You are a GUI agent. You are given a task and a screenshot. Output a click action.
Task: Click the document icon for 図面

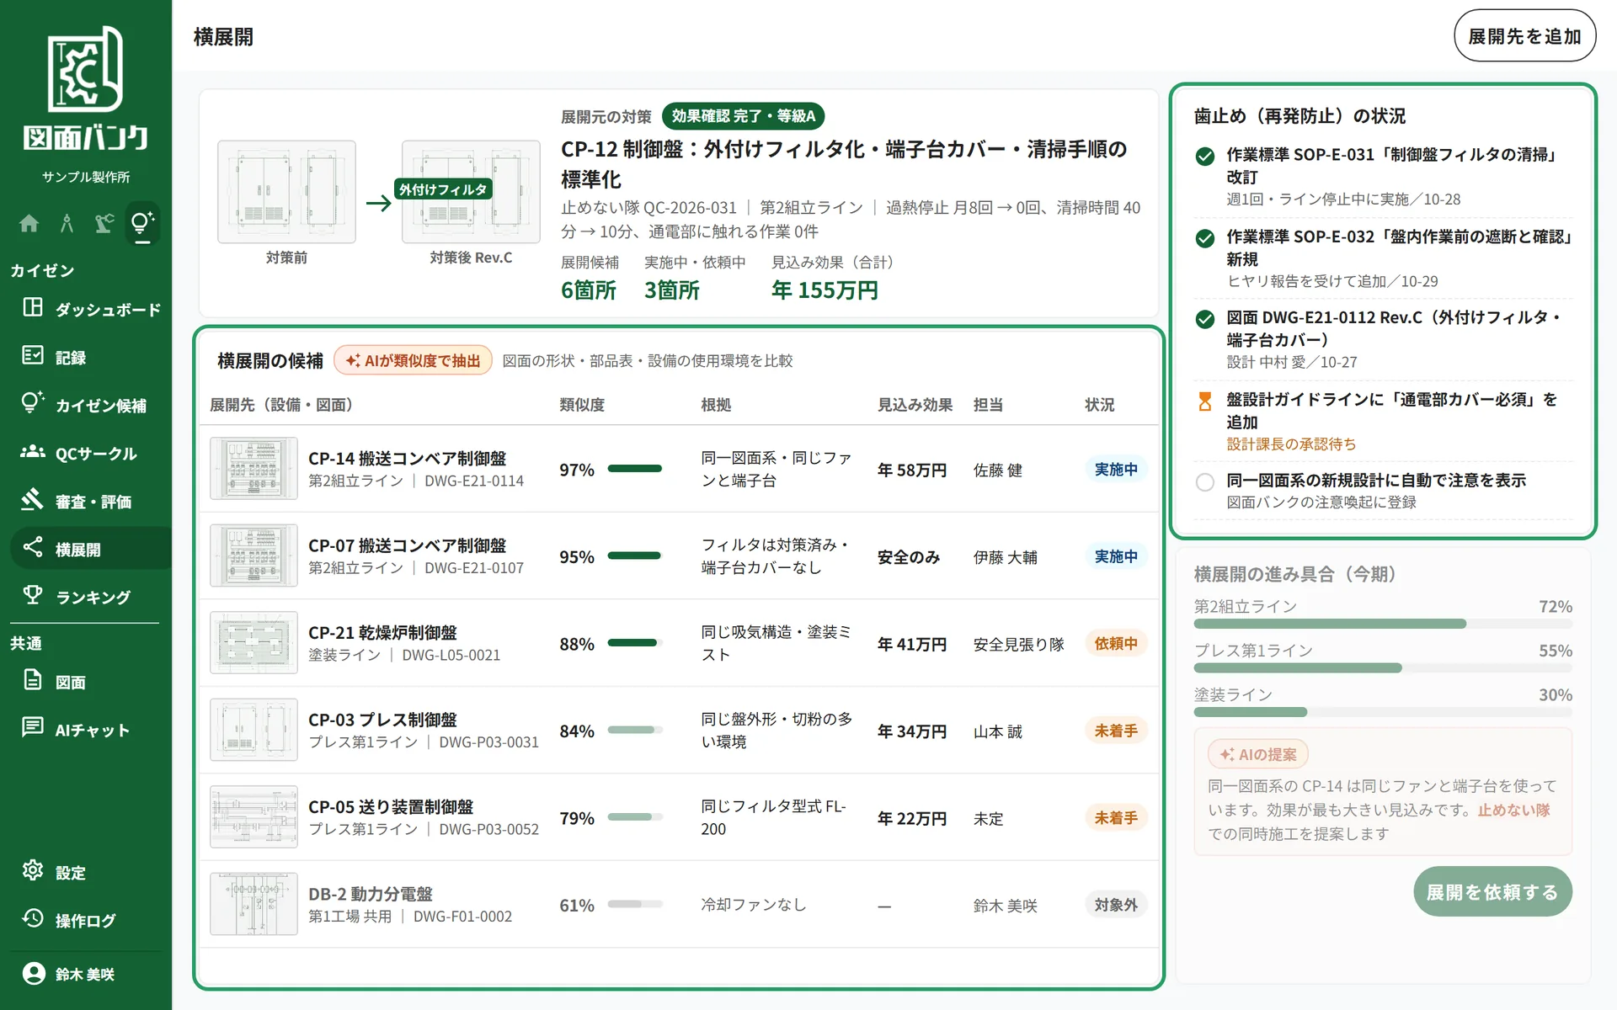32,681
